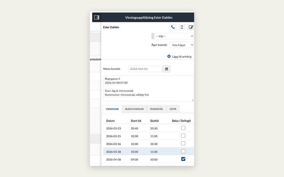Viewport: 284px width, 177px height.
Task: Click end time 20:50
Action: pyautogui.click(x=154, y=129)
